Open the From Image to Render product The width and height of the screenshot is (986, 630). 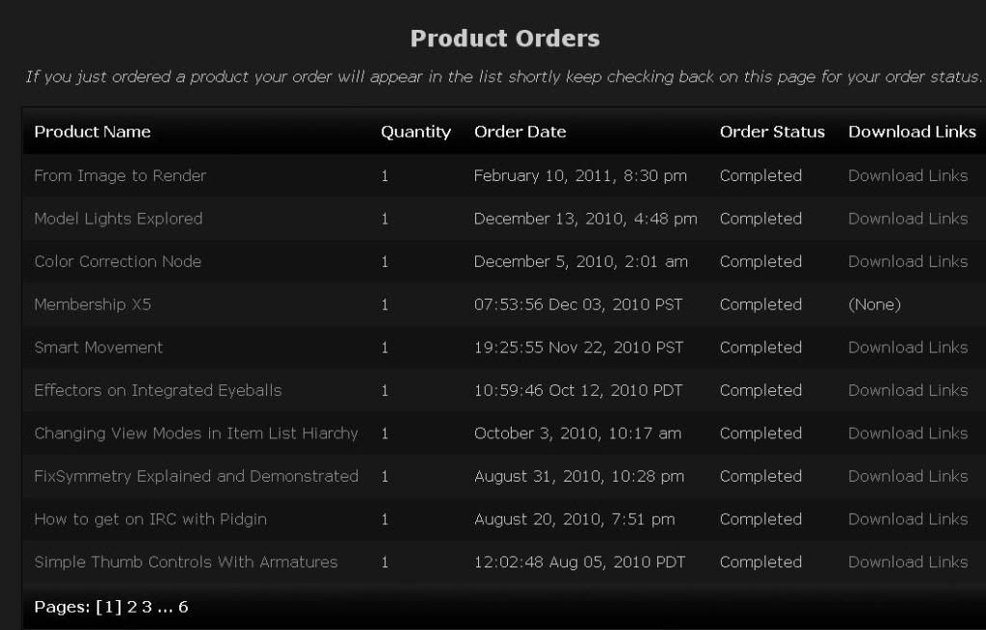pos(120,175)
